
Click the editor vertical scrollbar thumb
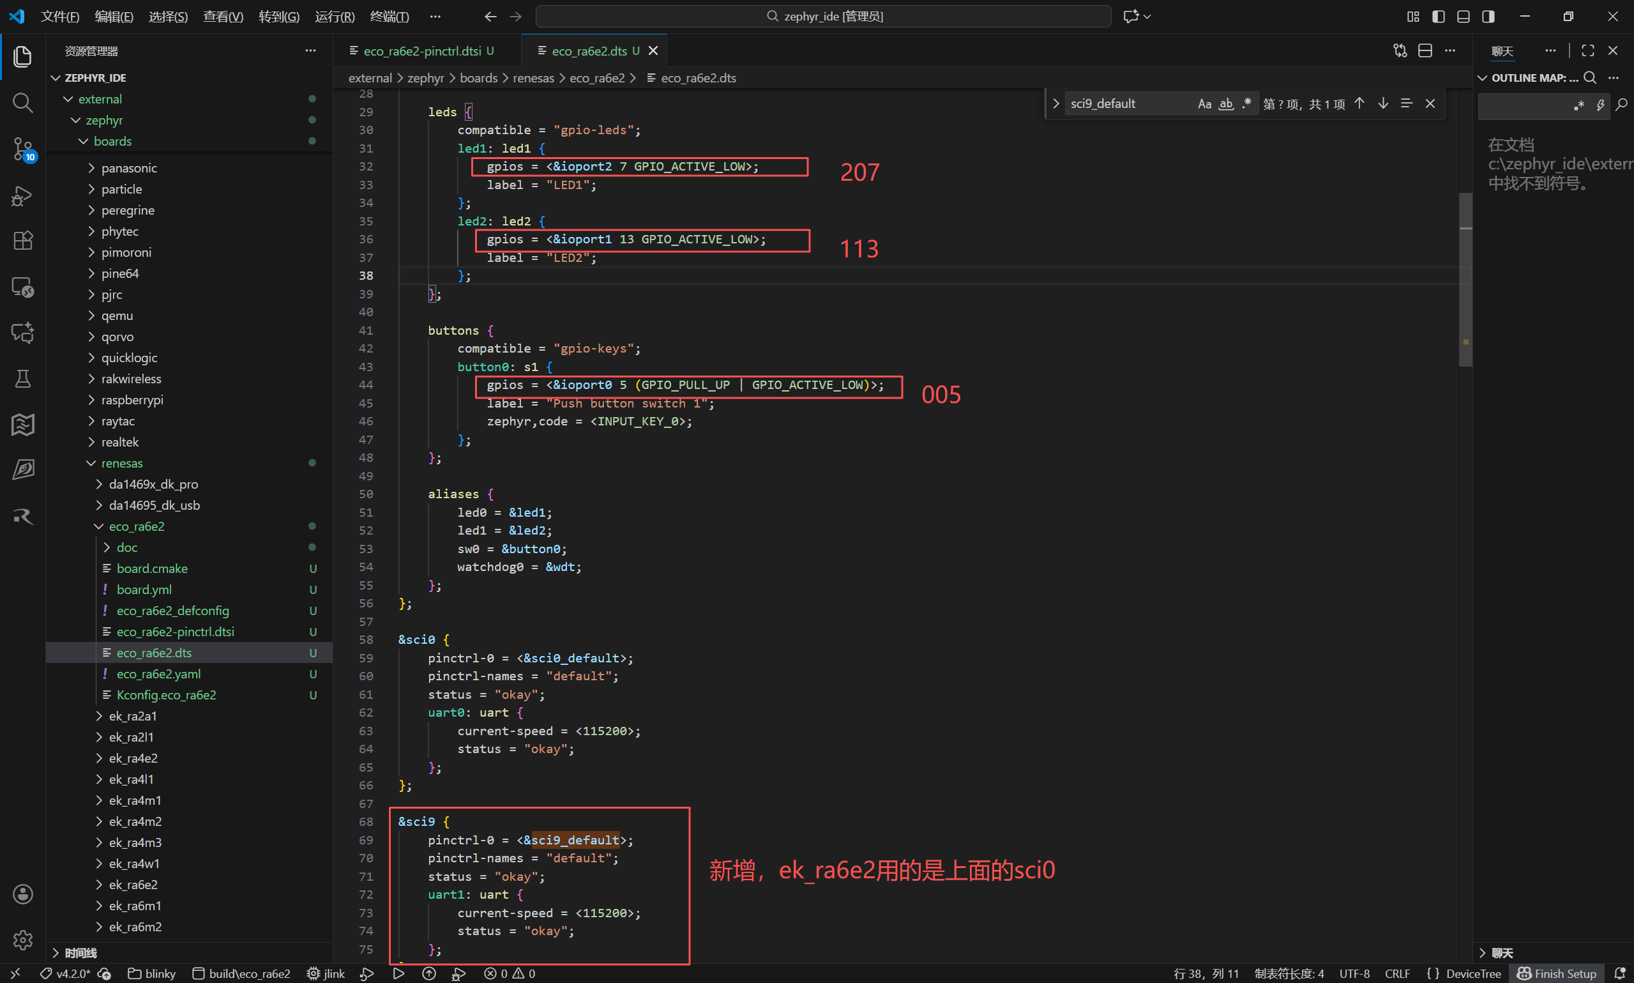tap(1465, 279)
